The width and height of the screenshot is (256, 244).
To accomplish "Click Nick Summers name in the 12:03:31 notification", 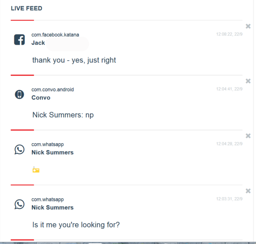I will click(x=52, y=207).
